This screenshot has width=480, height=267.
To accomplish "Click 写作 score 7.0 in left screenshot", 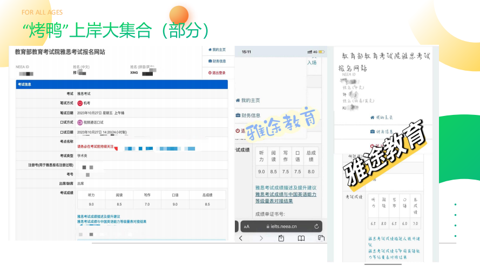I will click(147, 204).
